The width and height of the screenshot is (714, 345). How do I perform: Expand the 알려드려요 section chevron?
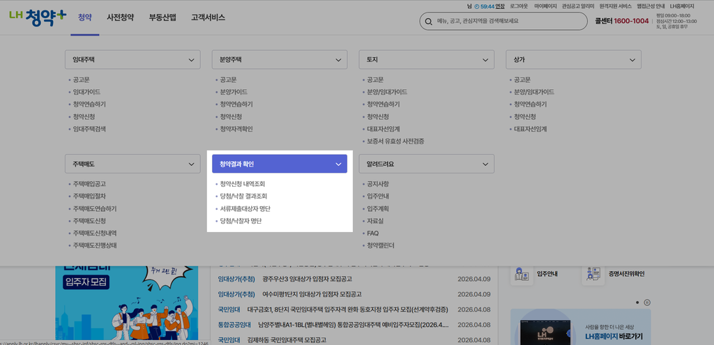(485, 164)
